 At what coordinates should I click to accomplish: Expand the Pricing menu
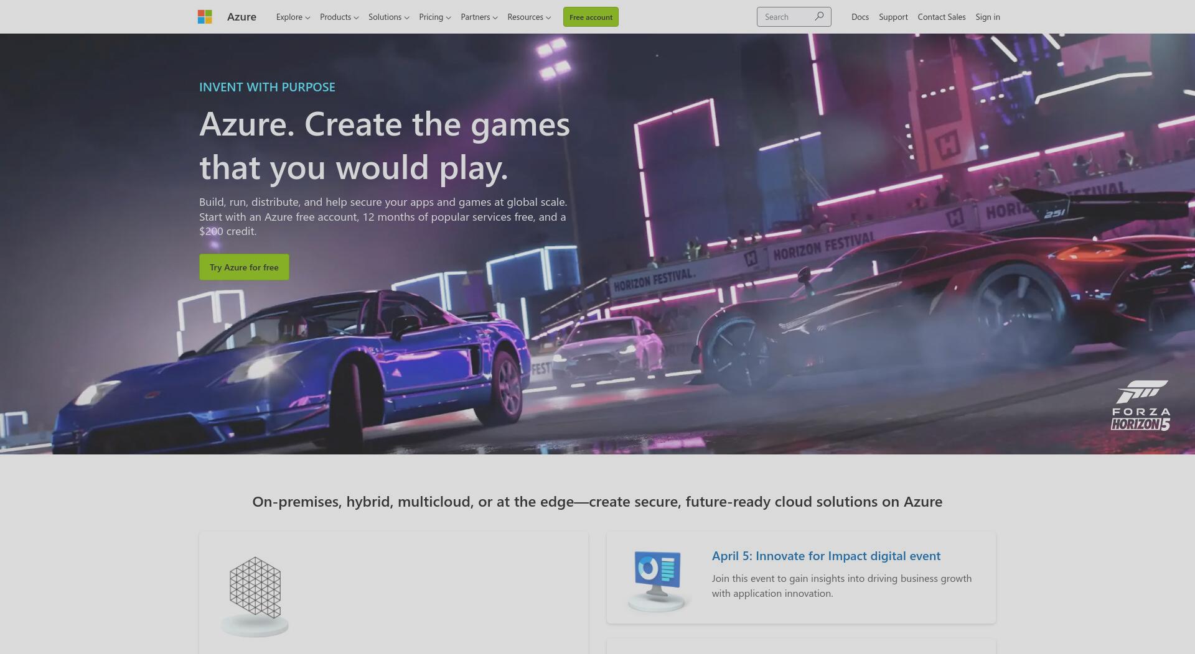tap(435, 17)
